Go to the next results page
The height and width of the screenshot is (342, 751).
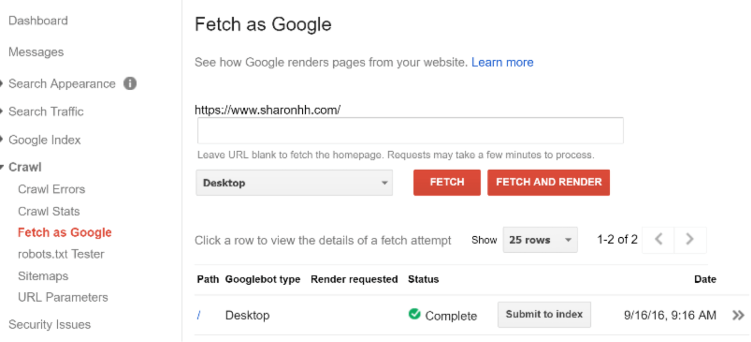tap(690, 240)
